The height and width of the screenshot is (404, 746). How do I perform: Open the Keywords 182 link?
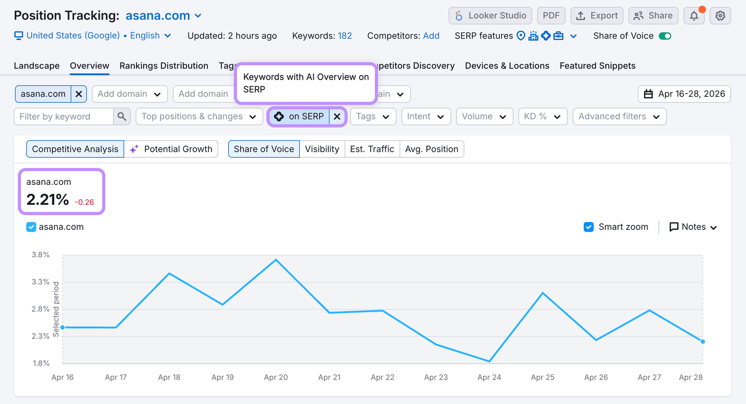[345, 36]
